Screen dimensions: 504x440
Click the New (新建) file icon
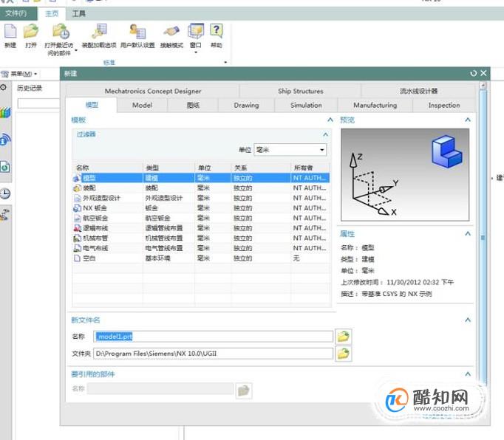coord(10,32)
